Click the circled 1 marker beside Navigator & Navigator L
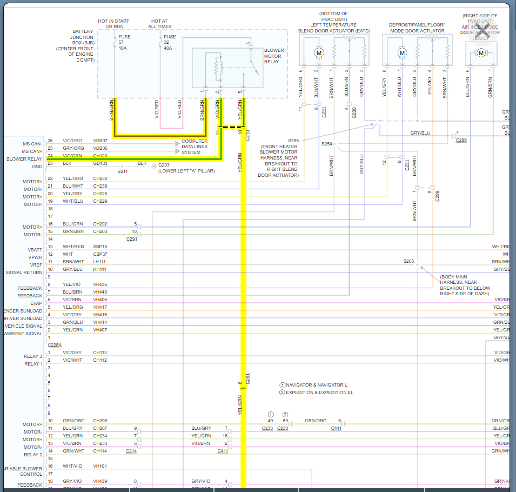Viewport: 516px width, 492px height. (282, 385)
